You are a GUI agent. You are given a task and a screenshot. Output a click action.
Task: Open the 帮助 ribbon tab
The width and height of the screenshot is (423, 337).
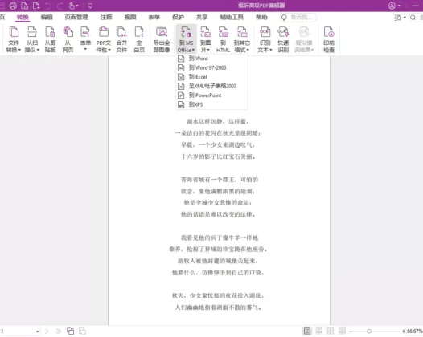261,18
